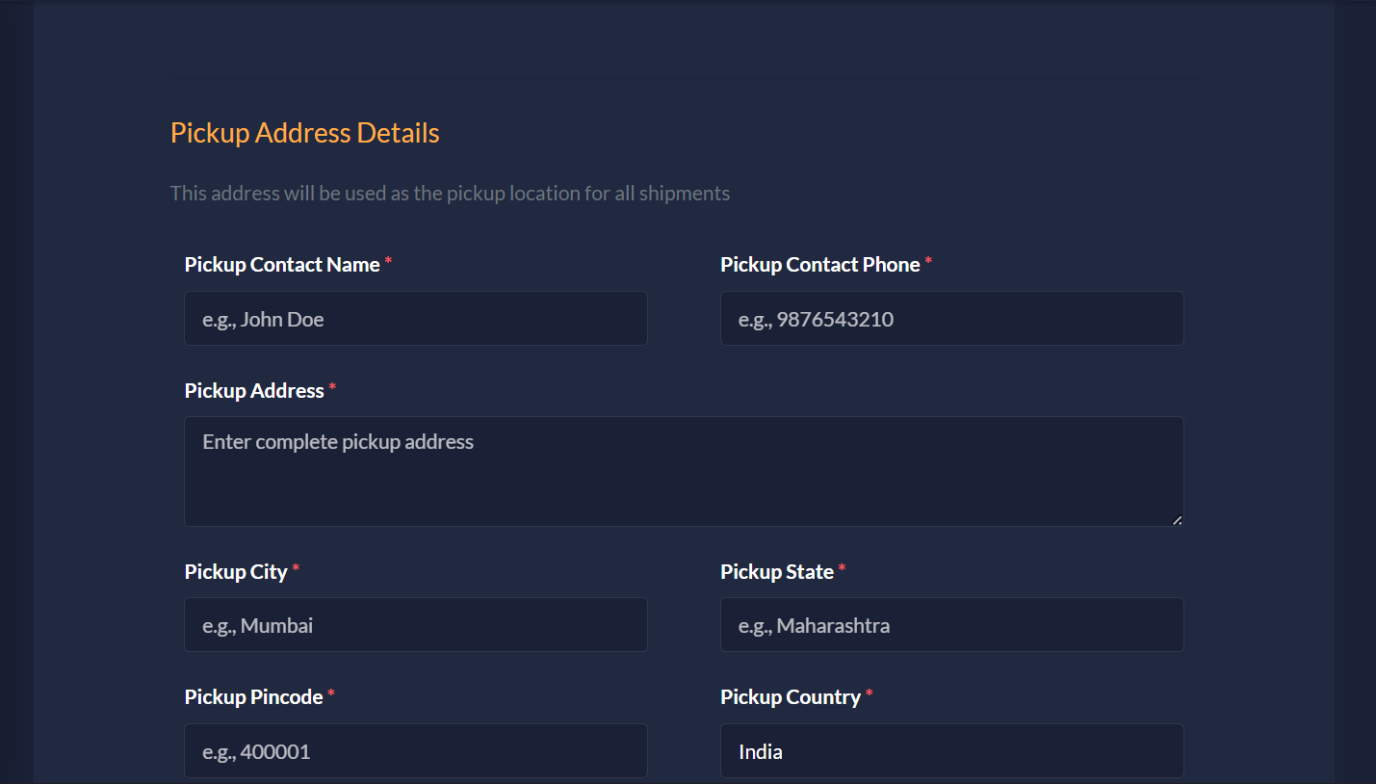This screenshot has height=784, width=1376.
Task: Select the Pickup Address label
Action: pos(253,390)
